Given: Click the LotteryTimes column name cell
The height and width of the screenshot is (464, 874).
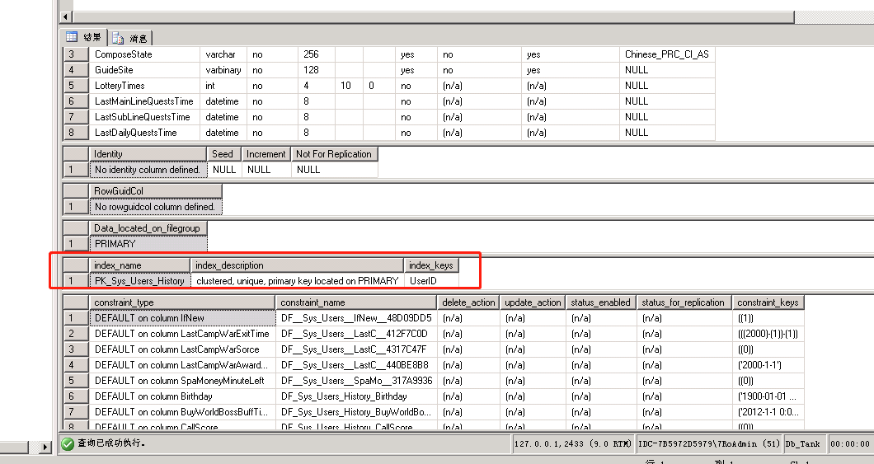Looking at the screenshot, I should (x=144, y=86).
